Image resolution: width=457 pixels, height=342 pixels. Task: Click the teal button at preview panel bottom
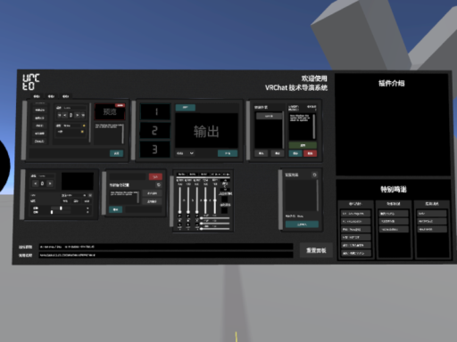click(x=117, y=153)
